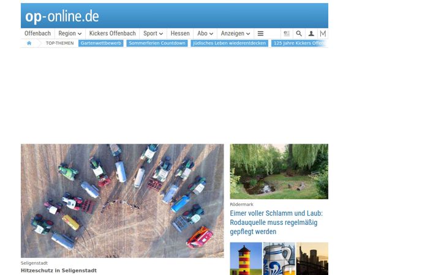Image resolution: width=441 pixels, height=275 pixels.
Task: Click the tractors aerial photo
Action: coord(123,201)
